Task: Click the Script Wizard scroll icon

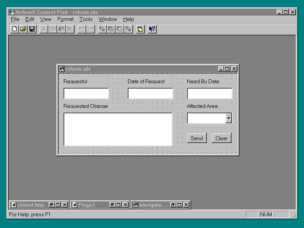Action: coord(140,29)
